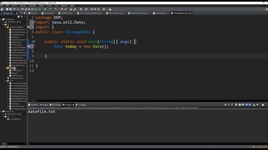Click the green Run button in toolbar
268x150 pixels.
(45, 9)
